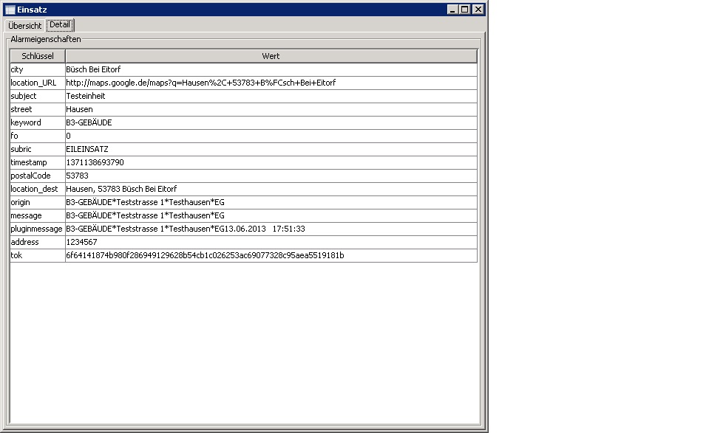Maximize the Einsatz window

click(465, 10)
